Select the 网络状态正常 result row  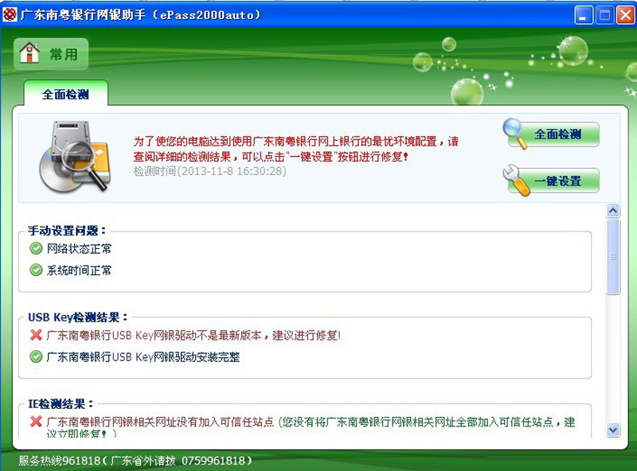pyautogui.click(x=71, y=248)
